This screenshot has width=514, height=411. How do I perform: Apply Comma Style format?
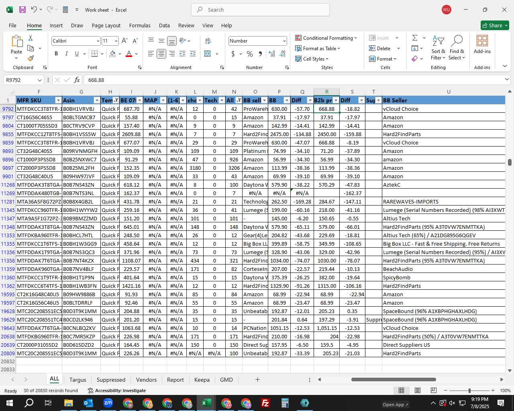click(x=260, y=53)
